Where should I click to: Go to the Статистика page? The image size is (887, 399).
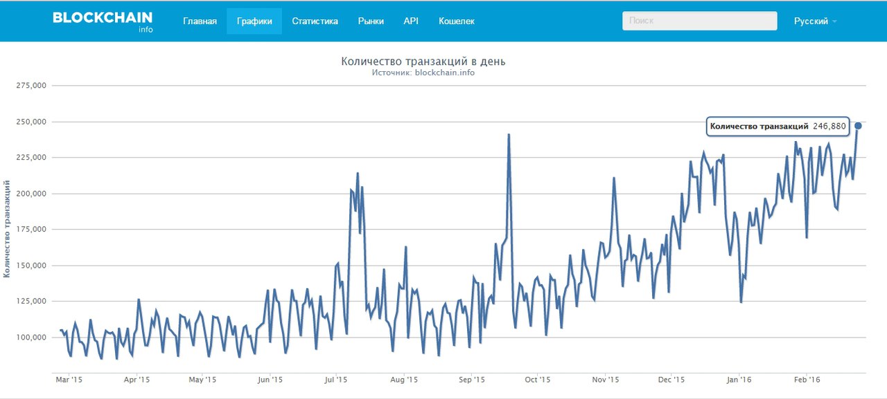[315, 21]
